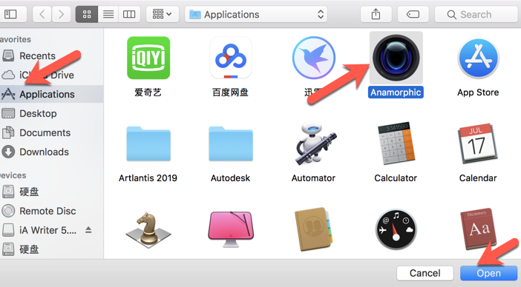521x287 pixels.
Task: Eject the iA Writer 5 volume
Action: coord(88,229)
